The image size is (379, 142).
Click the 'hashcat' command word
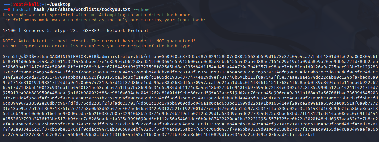point(22,10)
